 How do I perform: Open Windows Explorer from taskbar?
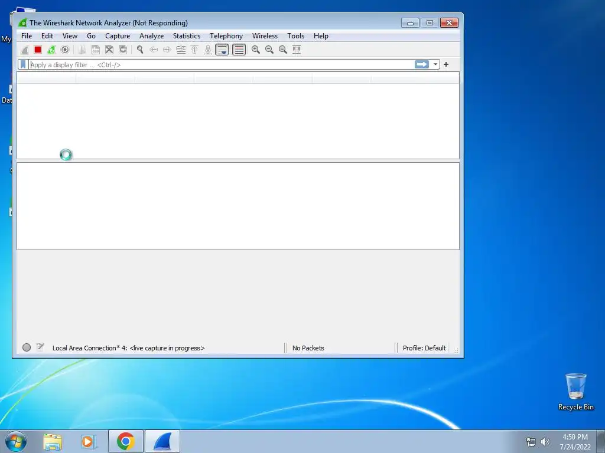[x=53, y=441]
